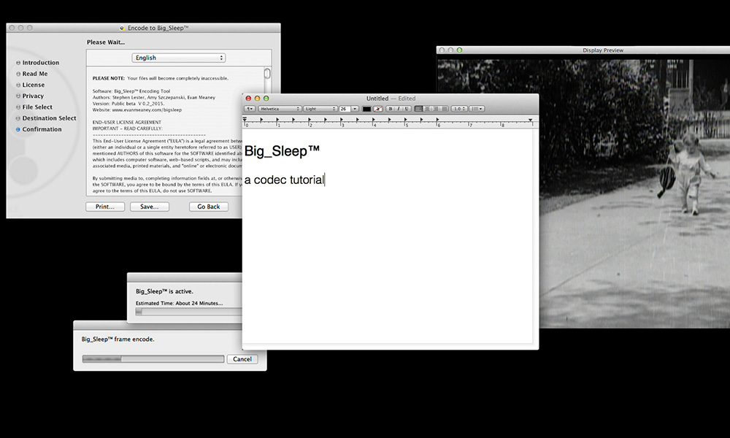Open the list bullets and numbering dropdown

click(x=477, y=109)
